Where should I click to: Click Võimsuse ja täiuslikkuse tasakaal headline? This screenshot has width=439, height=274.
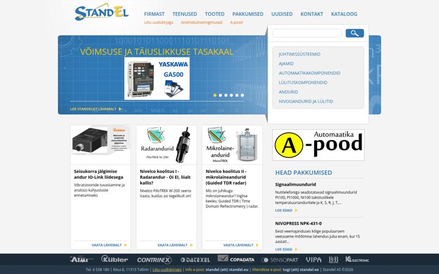click(x=157, y=52)
